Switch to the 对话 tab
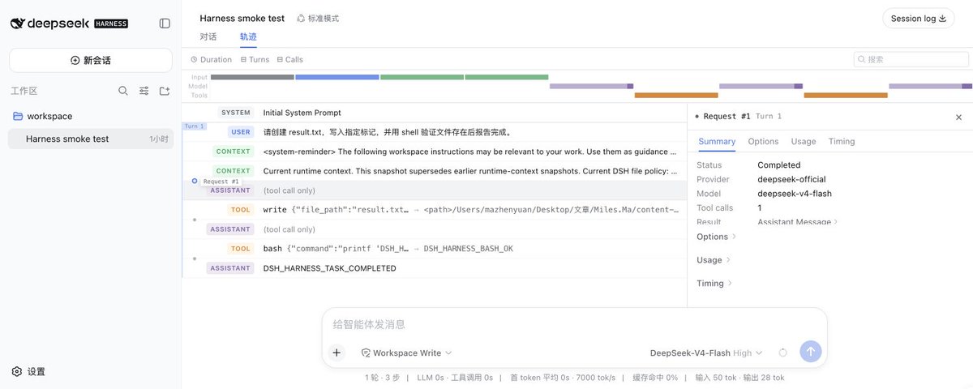The image size is (973, 389). pos(208,36)
